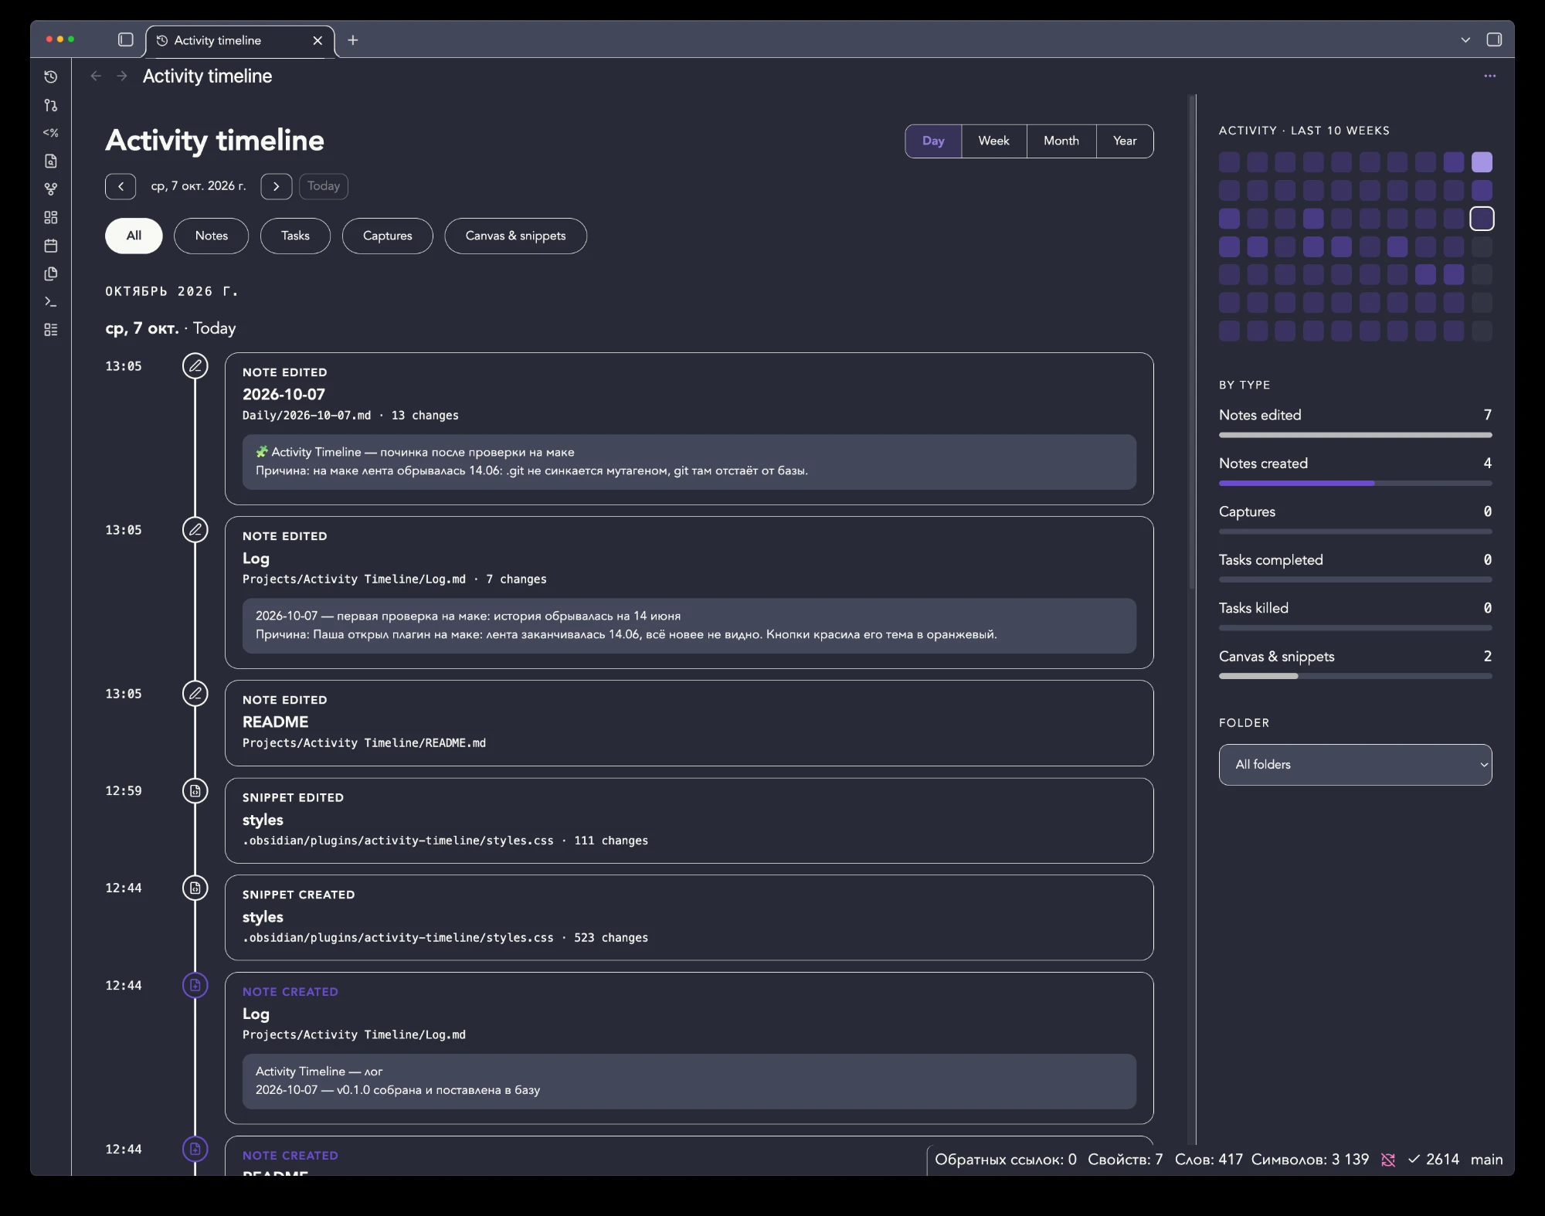Viewport: 1545px width, 1216px height.
Task: Open Activity timeline from the ribbon history icon
Action: [51, 76]
